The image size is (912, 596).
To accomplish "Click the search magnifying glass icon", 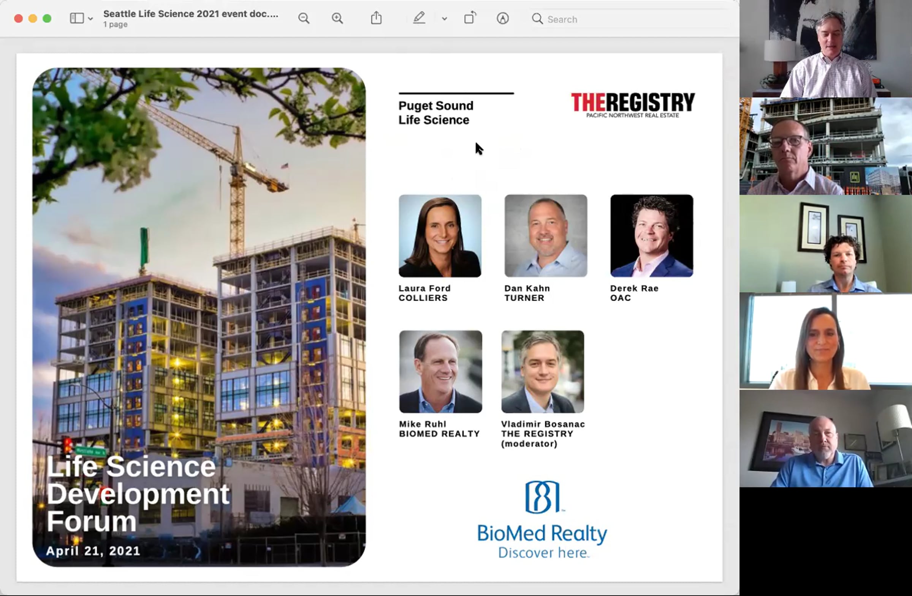I will tap(537, 19).
